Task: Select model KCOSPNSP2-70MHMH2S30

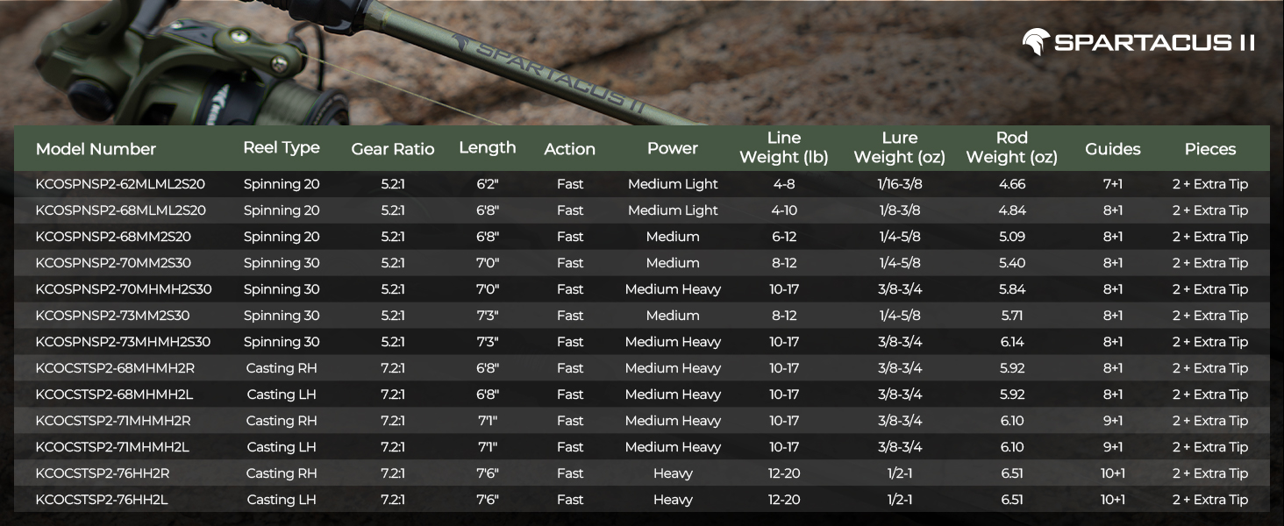Action: coord(124,289)
